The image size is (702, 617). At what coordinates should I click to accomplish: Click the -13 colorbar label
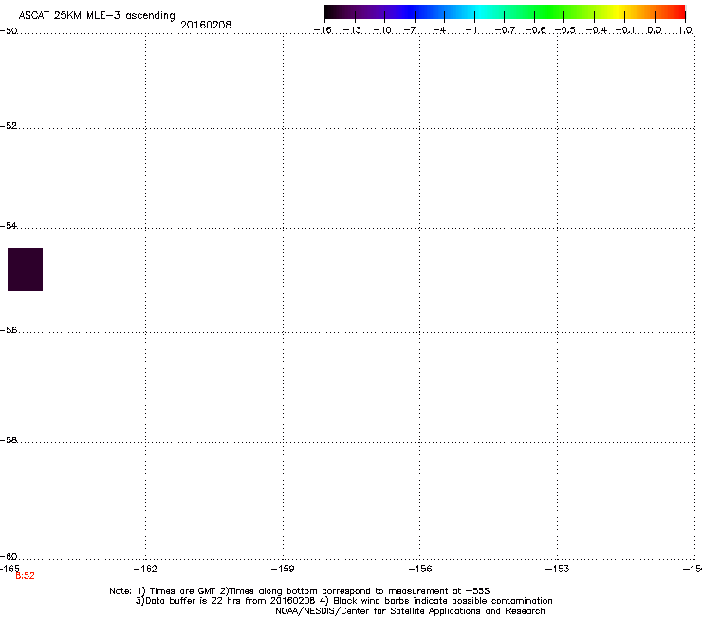pyautogui.click(x=352, y=30)
